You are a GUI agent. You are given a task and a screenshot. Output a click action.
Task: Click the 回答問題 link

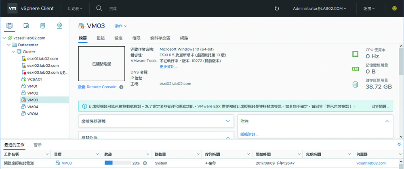(x=380, y=106)
